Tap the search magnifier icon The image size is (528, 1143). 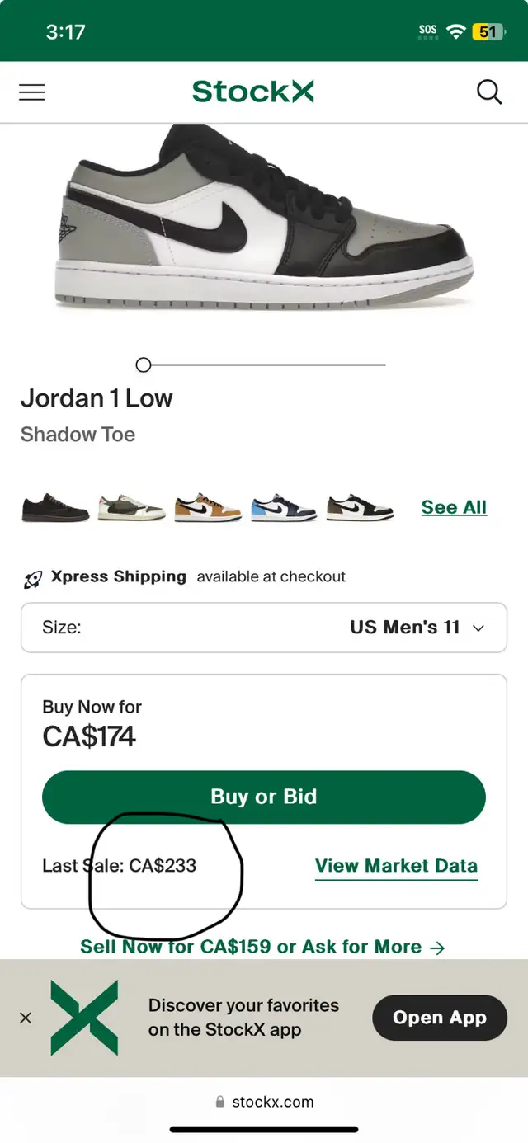489,92
